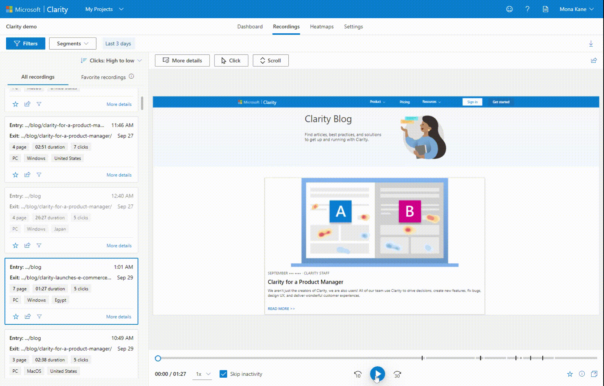604x386 pixels.
Task: Click the playback timeline scrubber handle
Action: click(x=158, y=358)
